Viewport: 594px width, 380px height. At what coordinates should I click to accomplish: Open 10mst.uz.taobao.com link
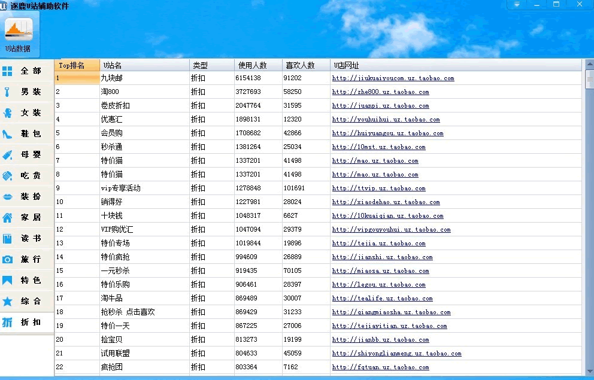click(x=379, y=147)
